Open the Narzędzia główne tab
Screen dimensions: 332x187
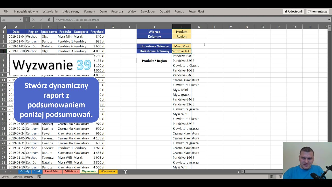[x=26, y=11]
